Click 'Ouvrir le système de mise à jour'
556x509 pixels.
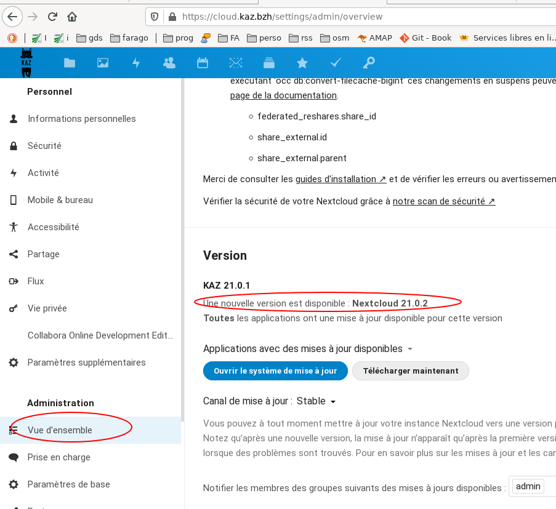click(275, 371)
